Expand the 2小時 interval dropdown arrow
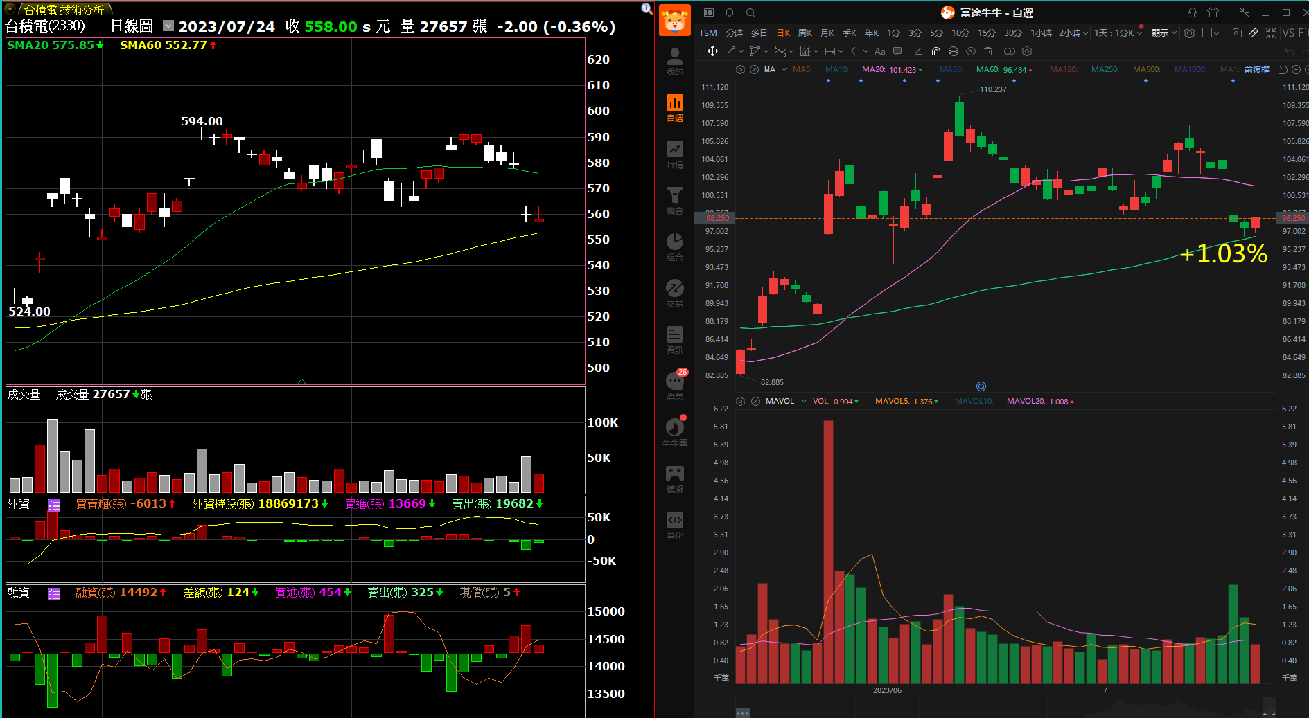 [1085, 33]
